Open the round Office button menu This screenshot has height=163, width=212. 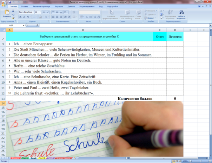click(x=4, y=4)
